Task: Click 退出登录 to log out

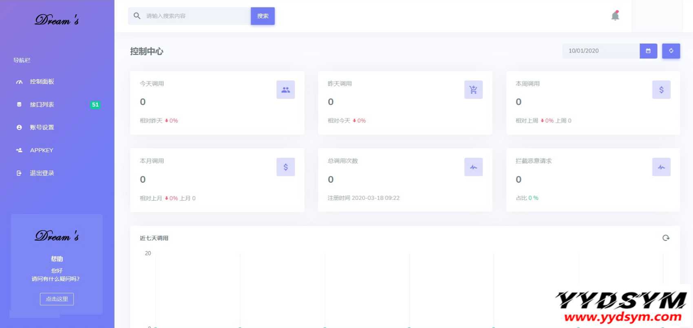Action: 42,173
